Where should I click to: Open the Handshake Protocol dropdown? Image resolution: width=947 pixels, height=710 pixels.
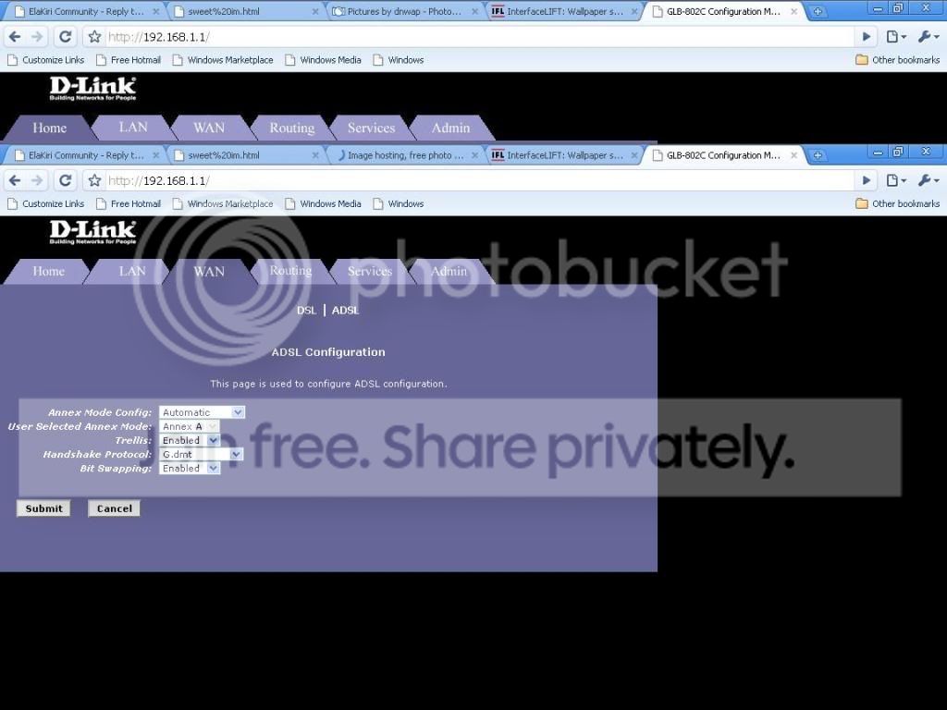[201, 454]
